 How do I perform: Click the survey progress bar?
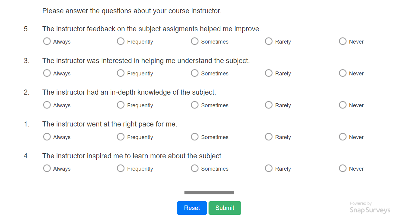209,192
